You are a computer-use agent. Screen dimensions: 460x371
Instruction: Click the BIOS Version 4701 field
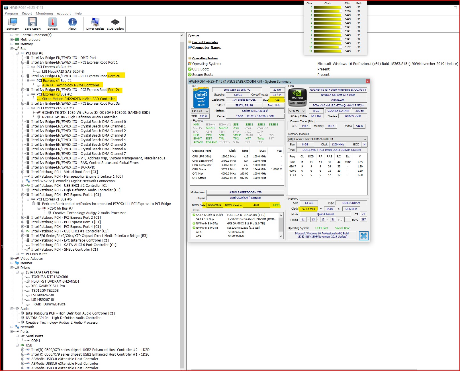256,205
